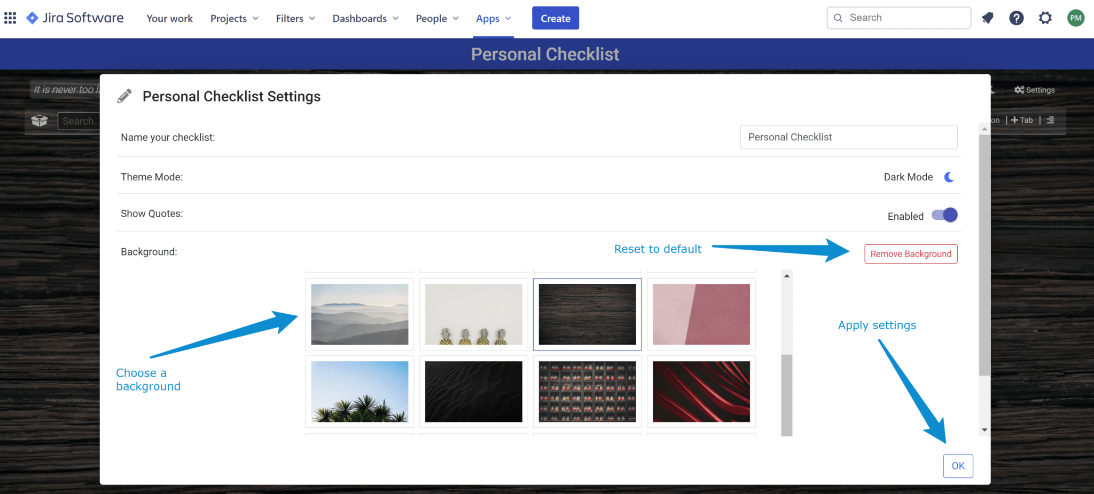The image size is (1094, 494).
Task: Select the misty mountains background thumbnail
Action: (360, 314)
